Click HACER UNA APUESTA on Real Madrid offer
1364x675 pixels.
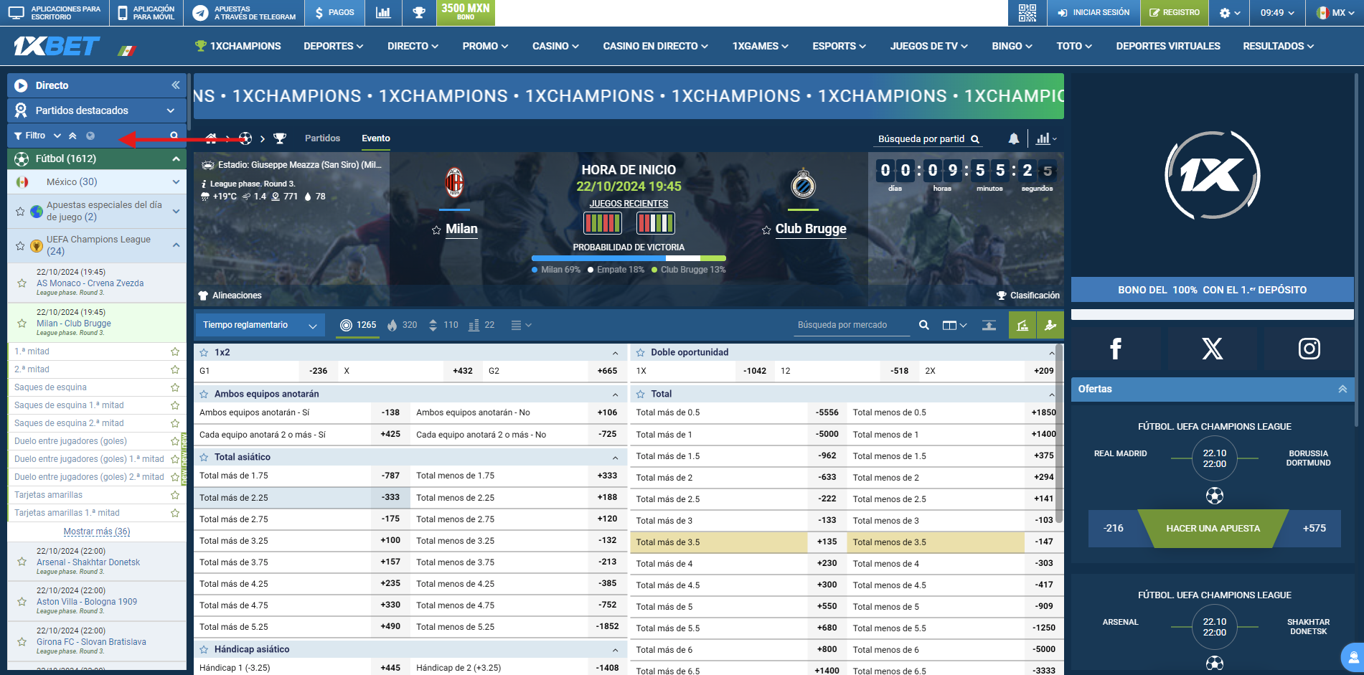click(1213, 529)
